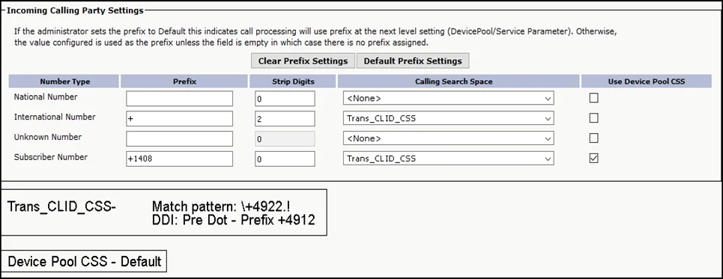The height and width of the screenshot is (279, 723).
Task: Open National Number calling search space dropdown
Action: [x=448, y=99]
